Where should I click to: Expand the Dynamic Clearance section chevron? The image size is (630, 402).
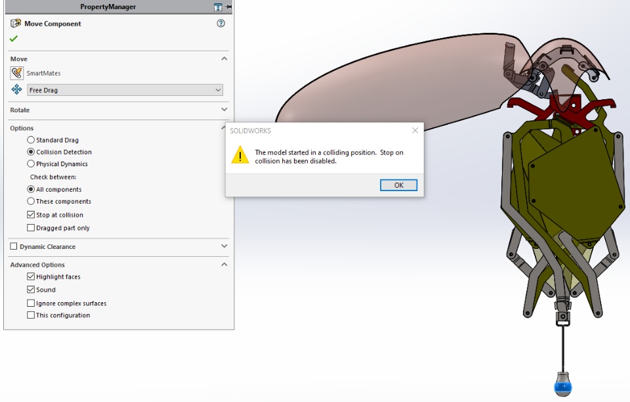[x=224, y=246]
